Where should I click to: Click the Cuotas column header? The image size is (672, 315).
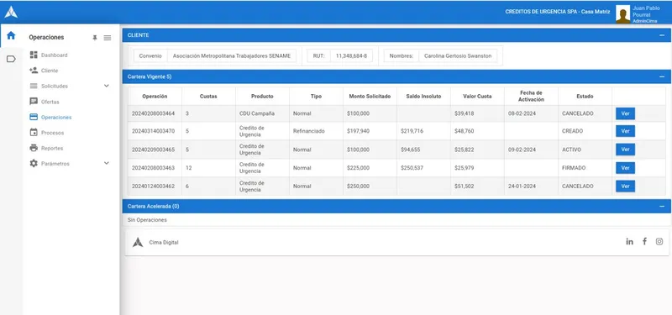208,97
